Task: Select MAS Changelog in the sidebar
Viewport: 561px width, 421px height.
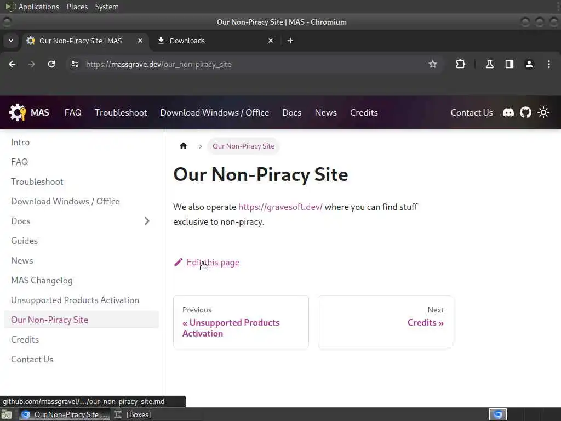Action: [x=82, y=280]
